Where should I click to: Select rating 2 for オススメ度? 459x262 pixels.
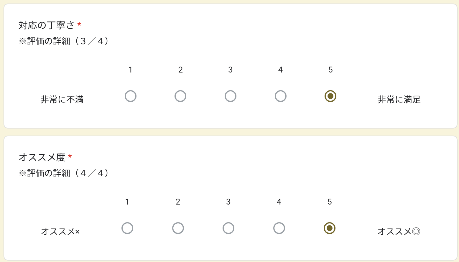pyautogui.click(x=178, y=228)
